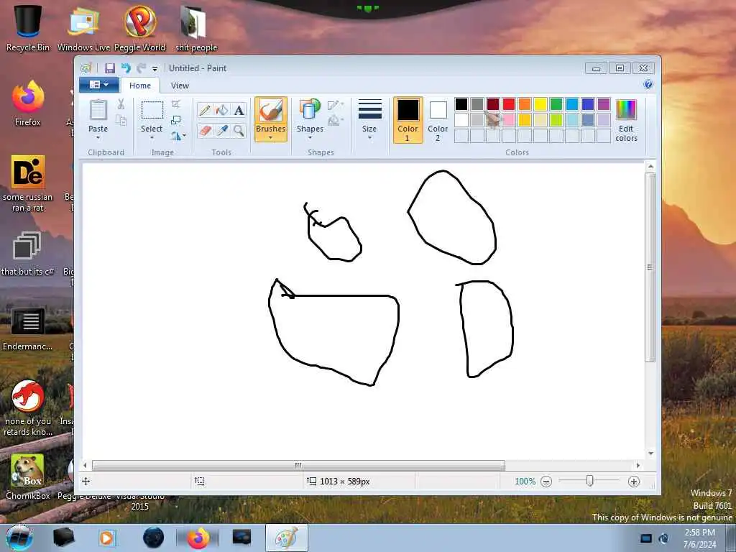Select the Eraser tool
This screenshot has height=552, width=736.
pos(205,130)
